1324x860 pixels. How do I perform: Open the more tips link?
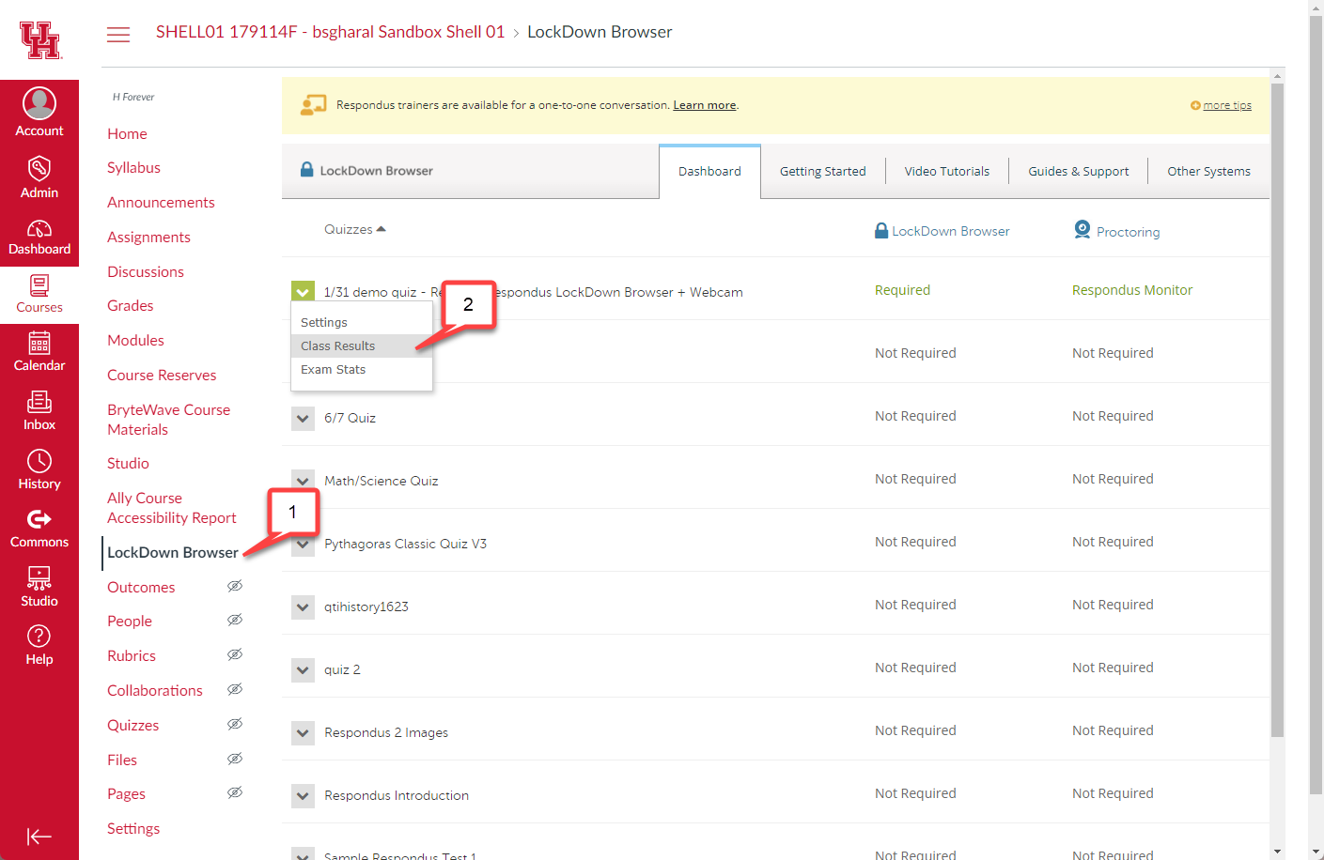coord(1227,105)
